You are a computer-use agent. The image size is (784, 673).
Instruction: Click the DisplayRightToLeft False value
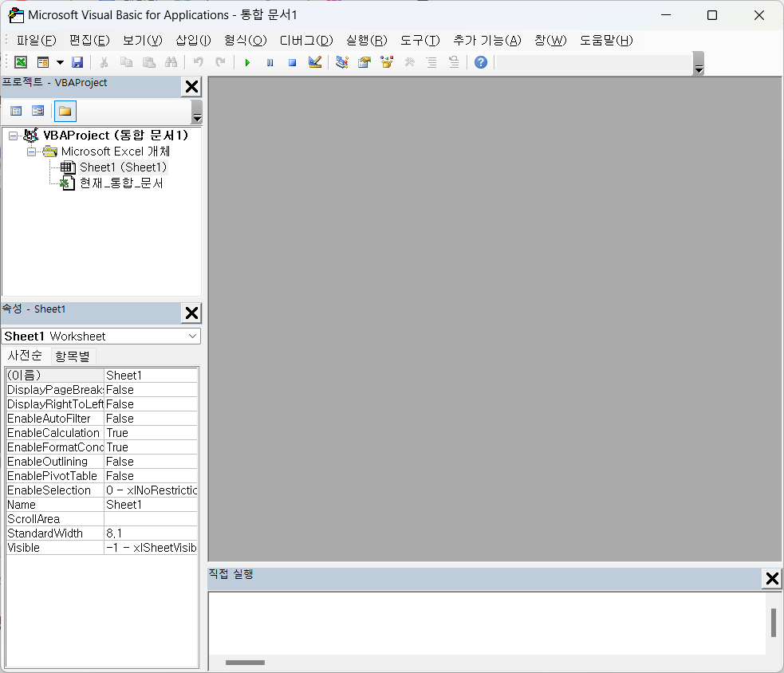pyautogui.click(x=151, y=404)
